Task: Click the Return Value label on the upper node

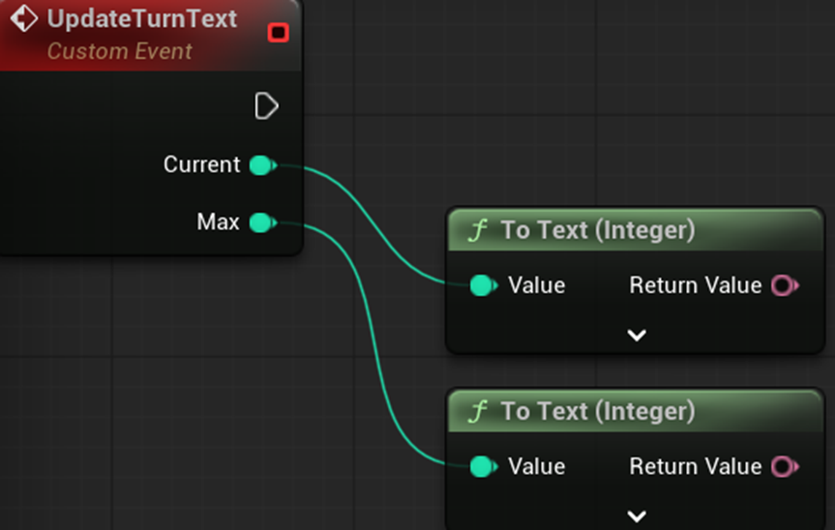Action: 695,285
